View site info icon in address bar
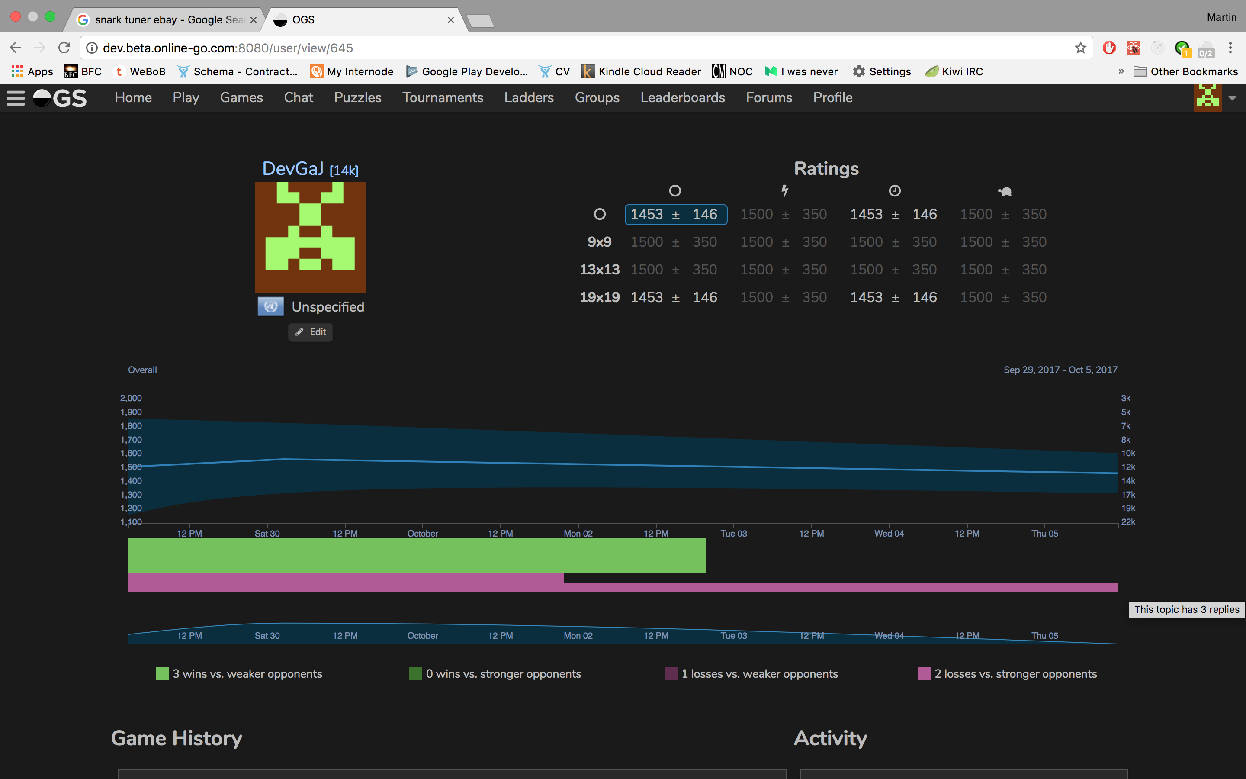This screenshot has width=1246, height=779. coord(92,48)
